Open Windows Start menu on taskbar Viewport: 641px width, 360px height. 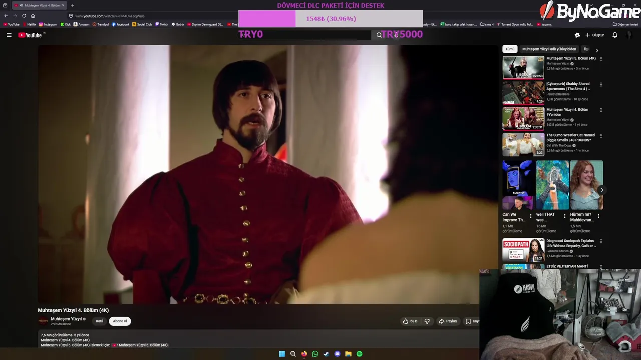282,354
